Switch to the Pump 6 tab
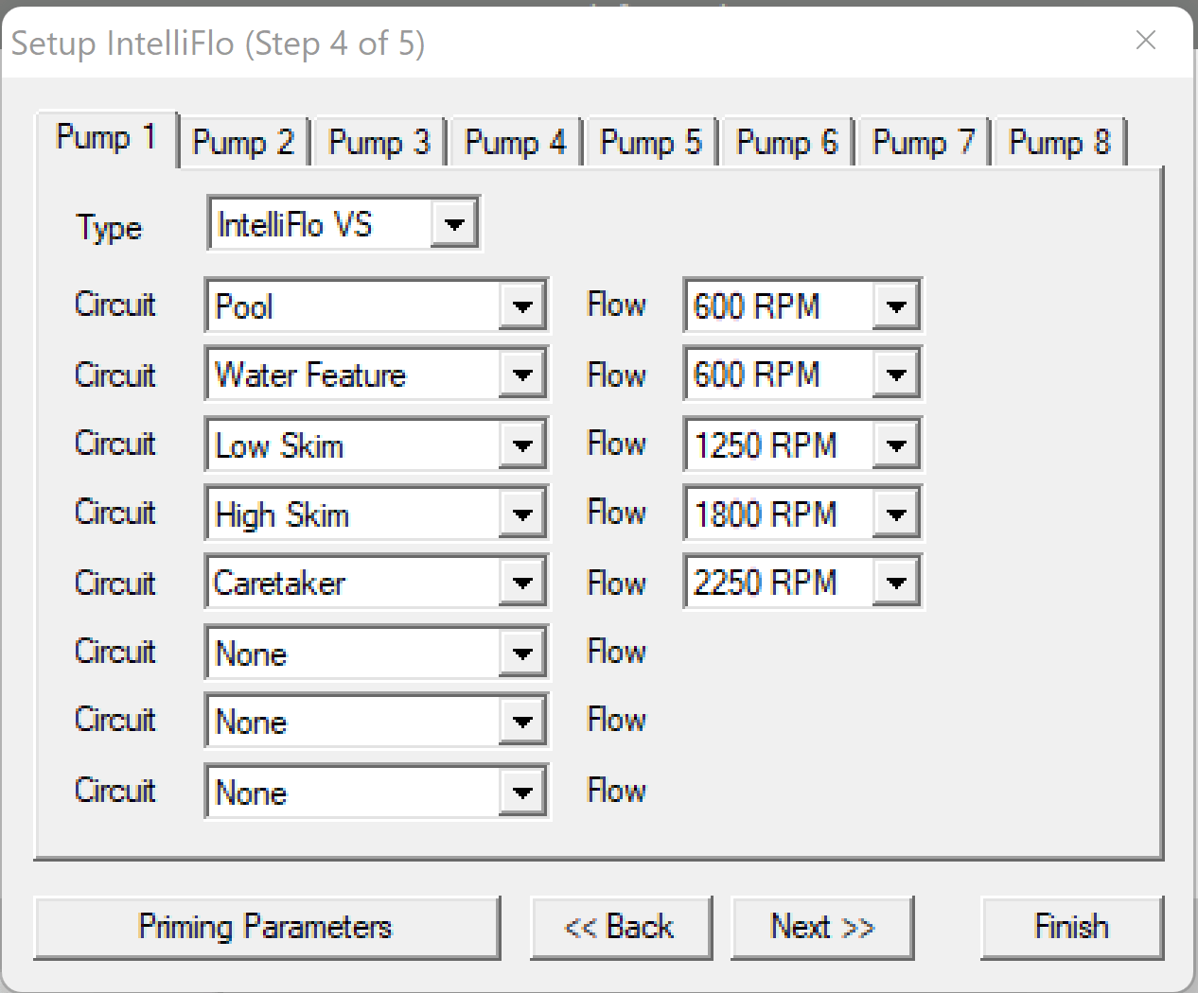 (x=787, y=142)
